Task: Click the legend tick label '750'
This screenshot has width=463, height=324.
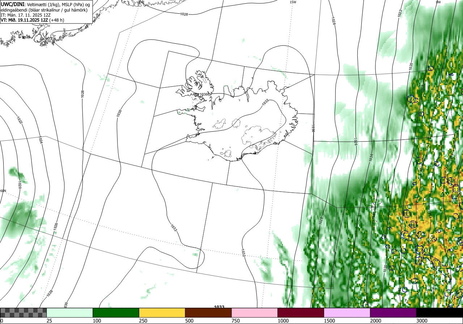Action: (235, 321)
